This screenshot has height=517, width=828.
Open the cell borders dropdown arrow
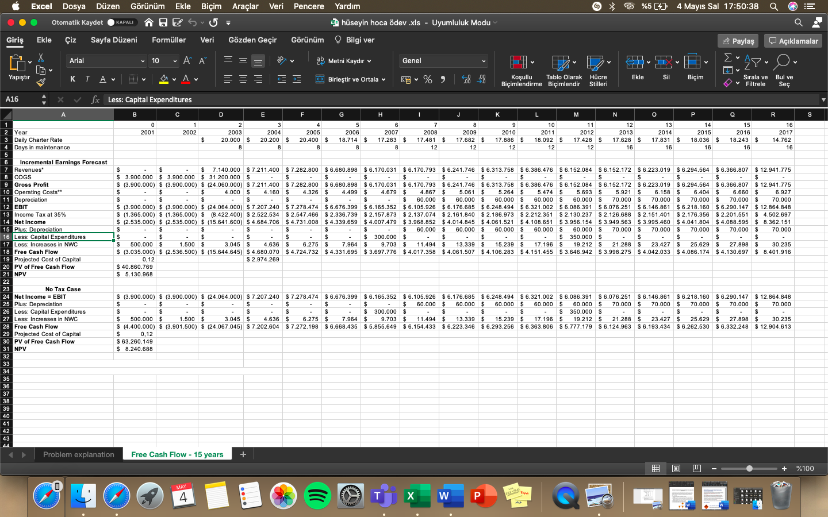[x=144, y=79]
